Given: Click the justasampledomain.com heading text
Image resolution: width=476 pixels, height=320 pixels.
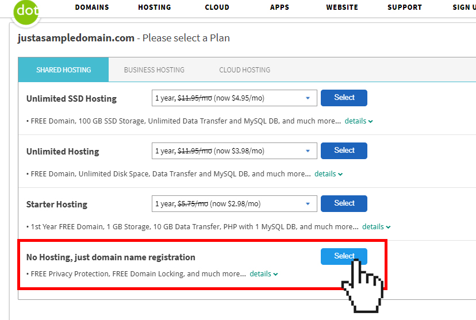Looking at the screenshot, I should coord(76,38).
